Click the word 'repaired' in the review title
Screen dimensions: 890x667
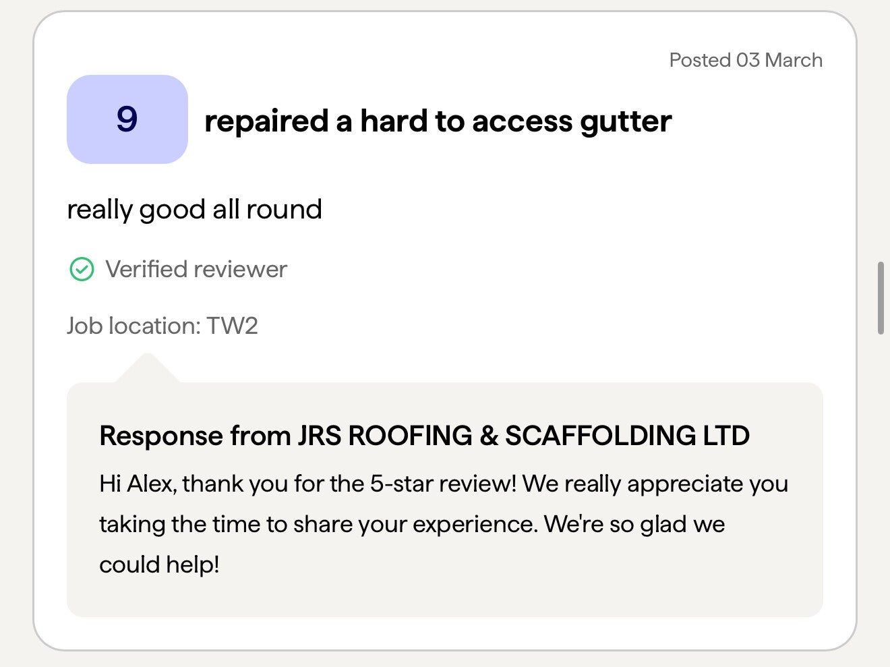pos(266,121)
